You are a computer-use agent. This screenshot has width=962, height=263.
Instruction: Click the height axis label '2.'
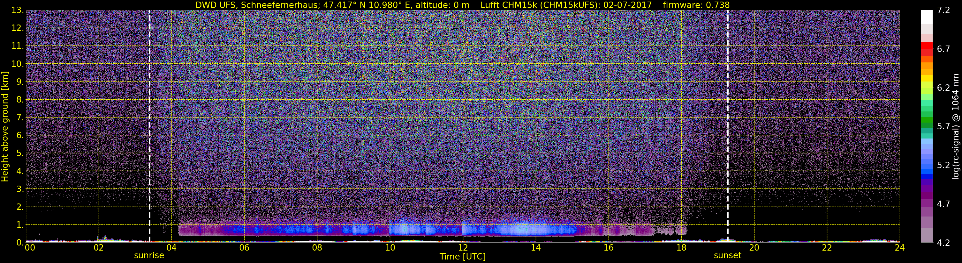point(20,207)
